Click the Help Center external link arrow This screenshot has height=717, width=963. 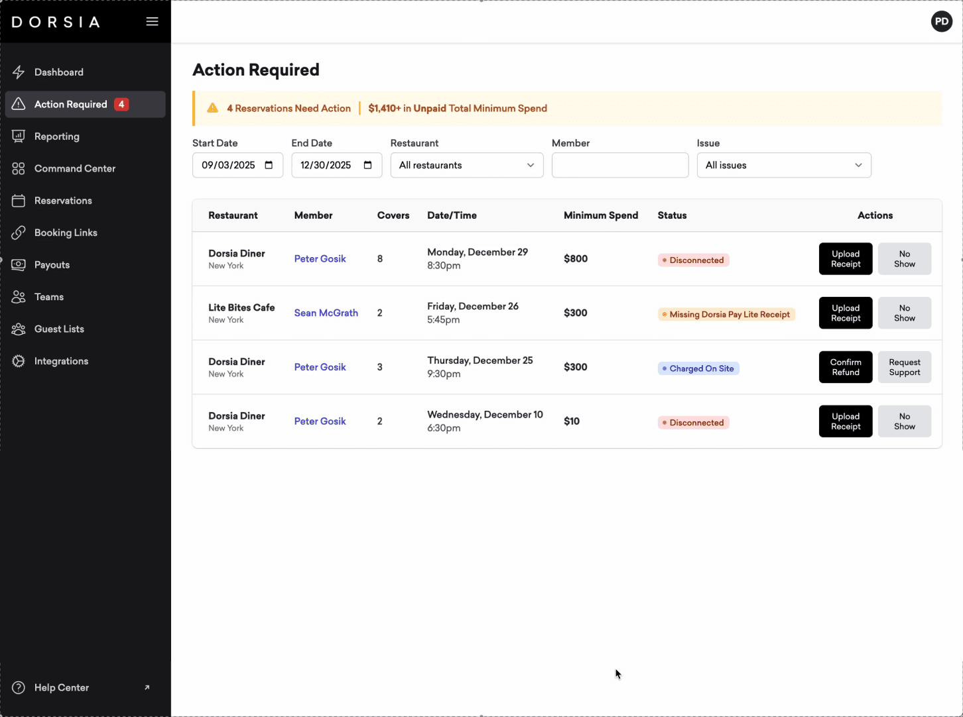(x=147, y=687)
